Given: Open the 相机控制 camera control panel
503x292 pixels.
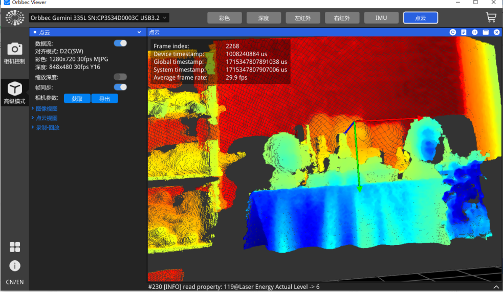Looking at the screenshot, I should pyautogui.click(x=14, y=54).
